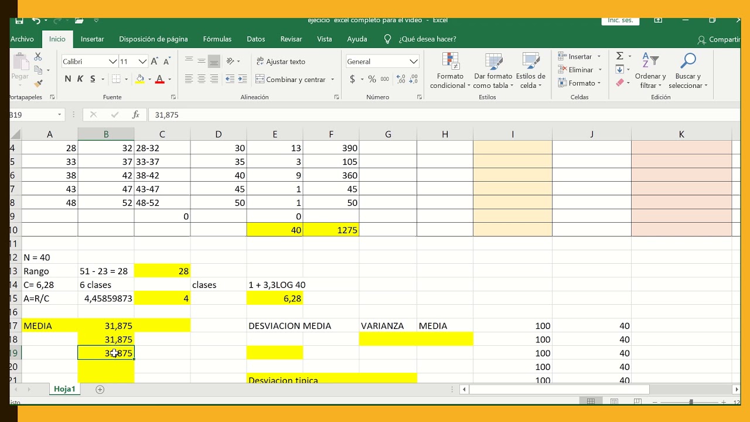Screen dimensions: 750x422
Task: Click the Save icon in quick access
Action: pyautogui.click(x=19, y=21)
